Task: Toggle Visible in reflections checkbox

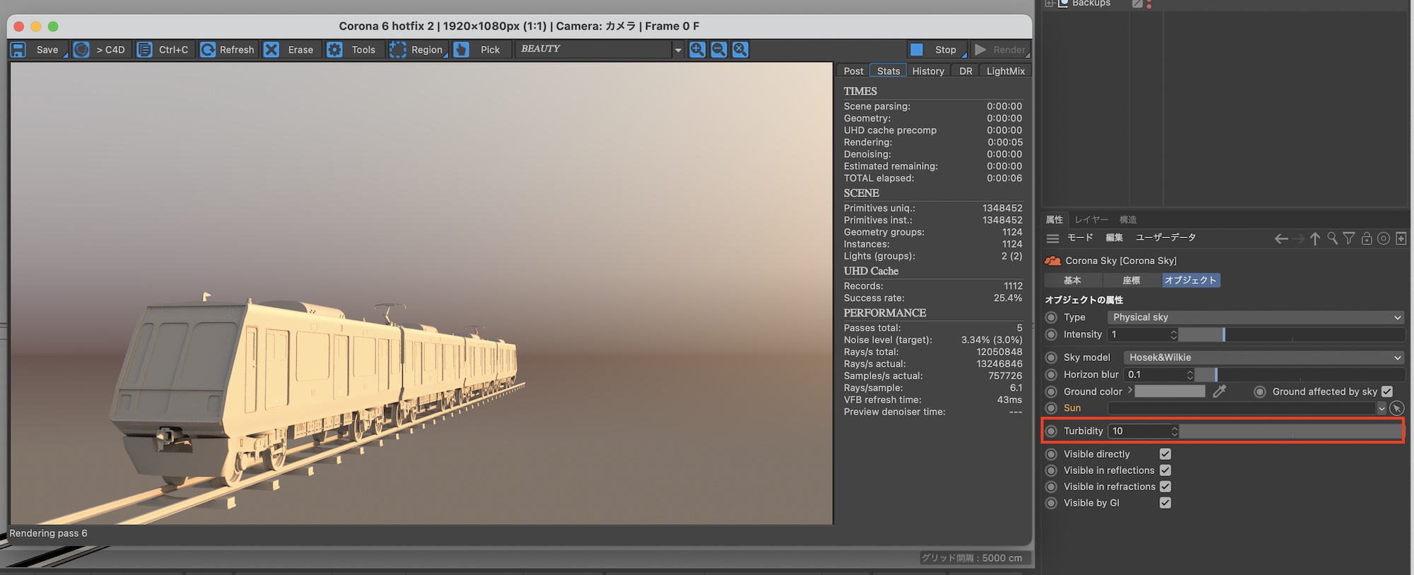Action: tap(1165, 470)
